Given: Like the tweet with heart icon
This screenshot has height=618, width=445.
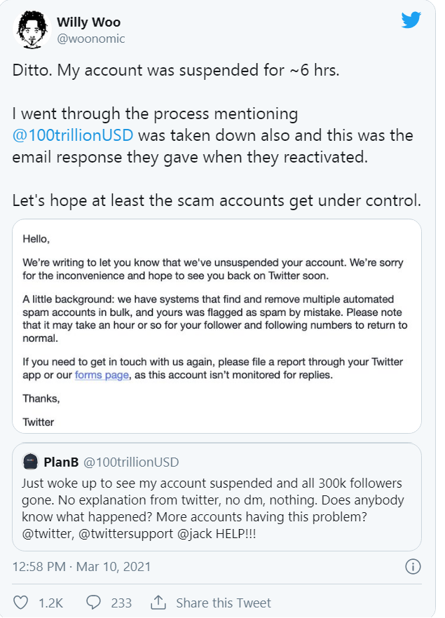Looking at the screenshot, I should 22,602.
